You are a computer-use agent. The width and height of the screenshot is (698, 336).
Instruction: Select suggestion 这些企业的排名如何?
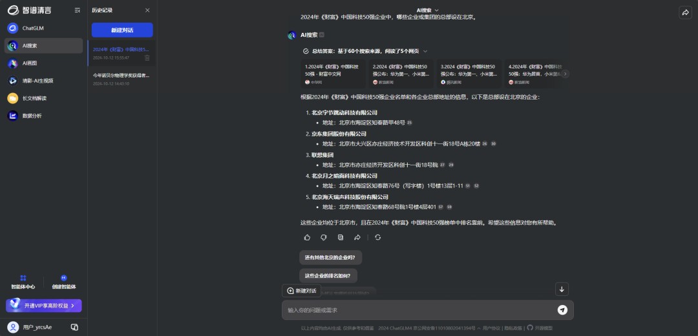[x=328, y=276]
